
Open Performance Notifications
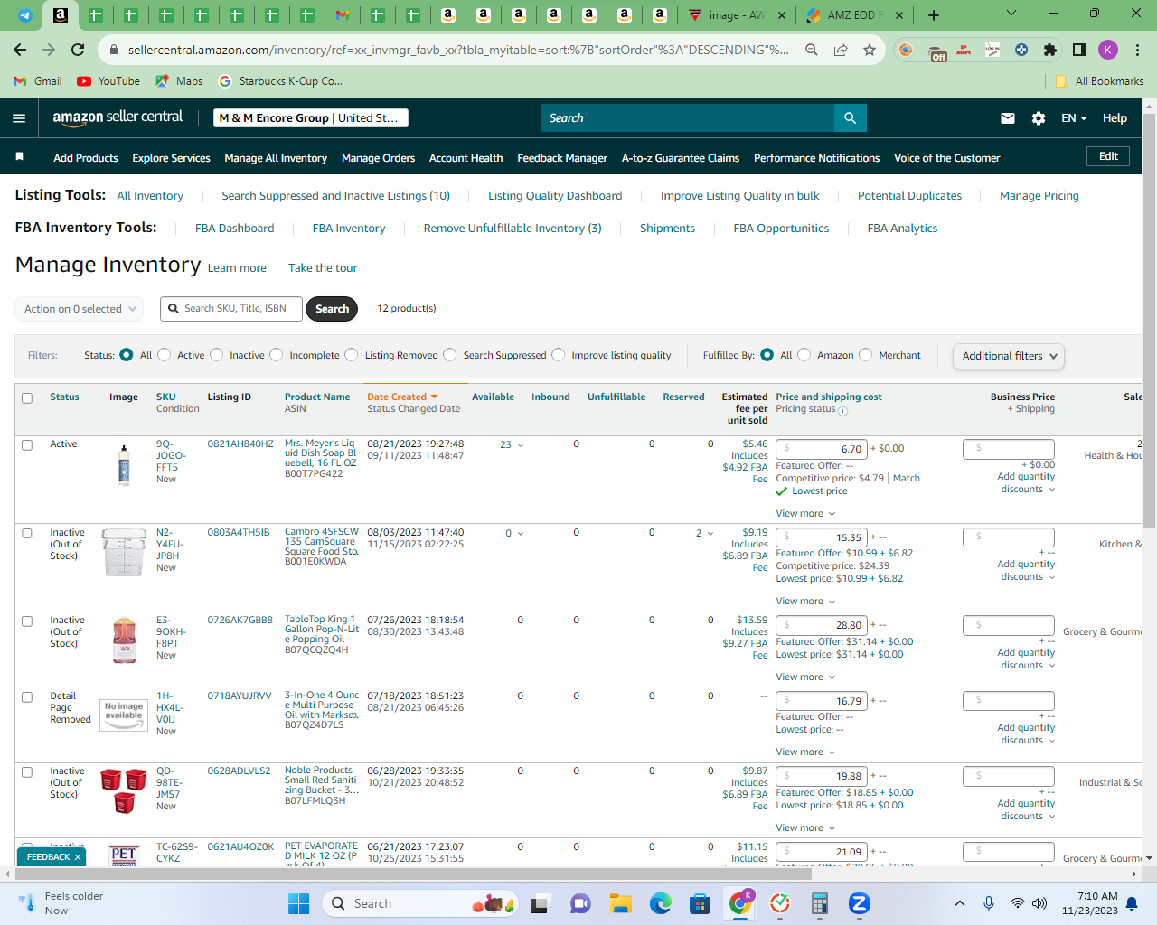(x=816, y=158)
